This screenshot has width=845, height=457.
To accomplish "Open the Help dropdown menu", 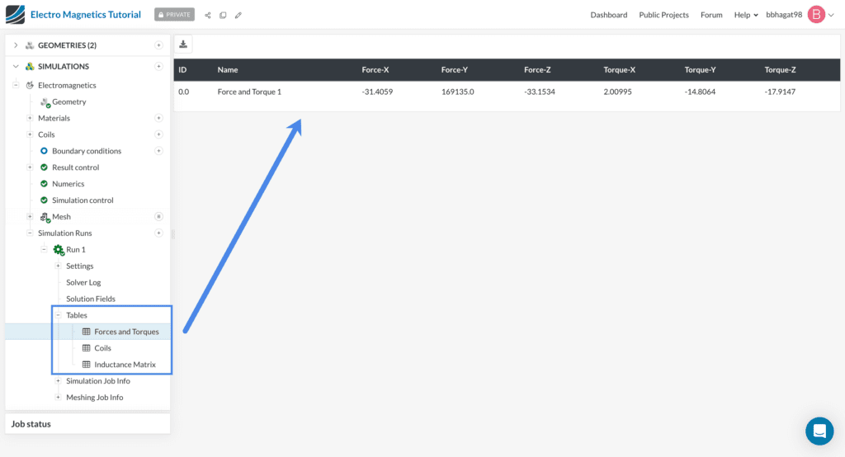I will [x=746, y=15].
